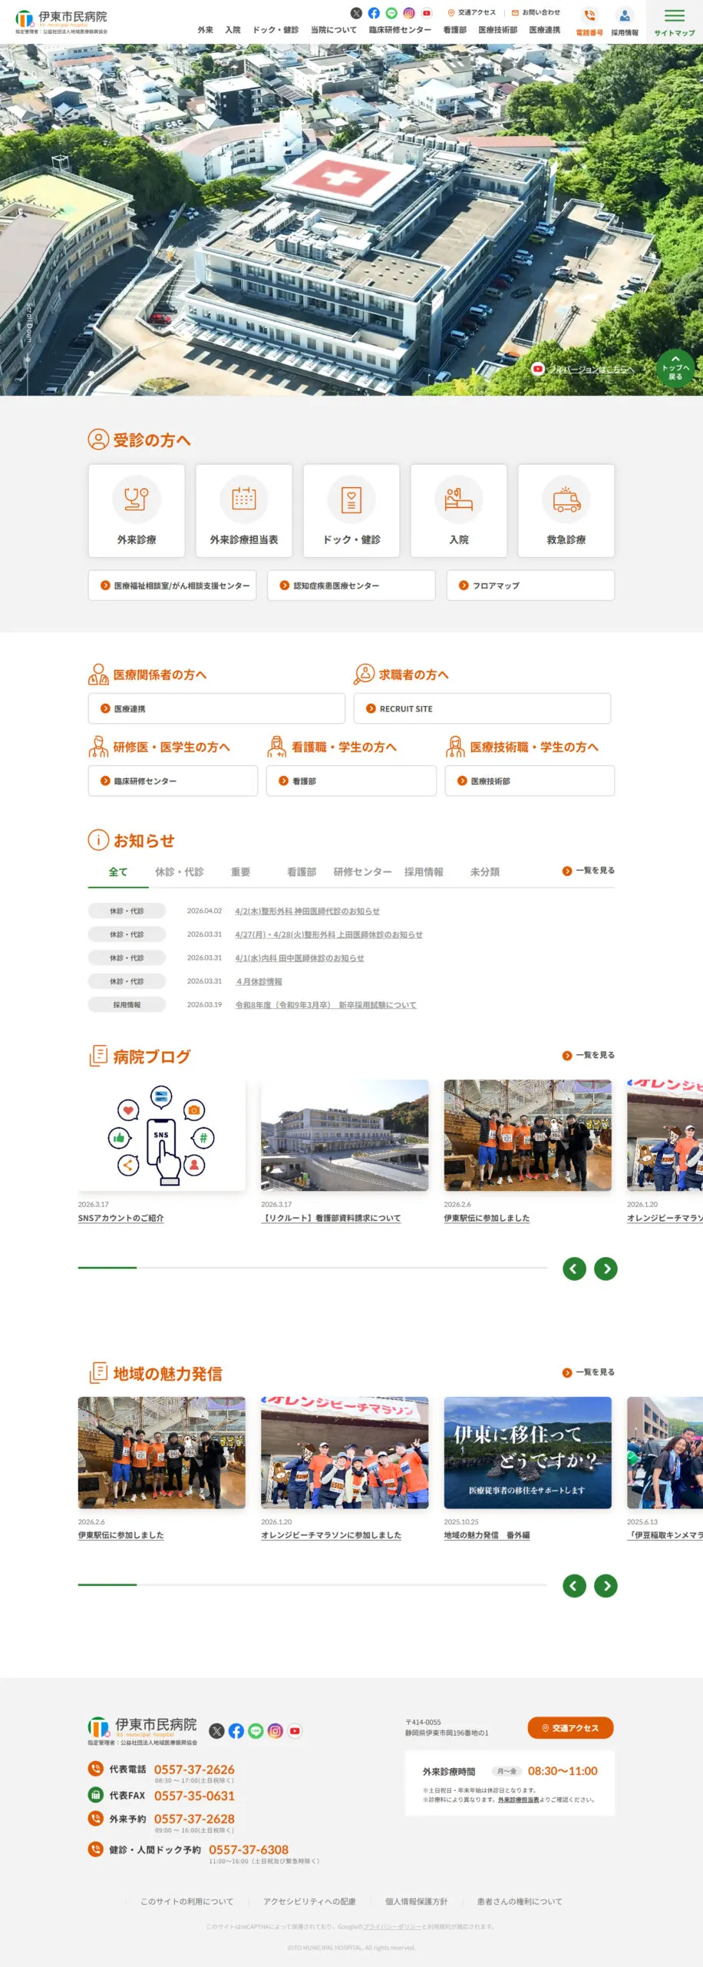Select the 未分類 news tab
This screenshot has width=703, height=1967.
(485, 872)
